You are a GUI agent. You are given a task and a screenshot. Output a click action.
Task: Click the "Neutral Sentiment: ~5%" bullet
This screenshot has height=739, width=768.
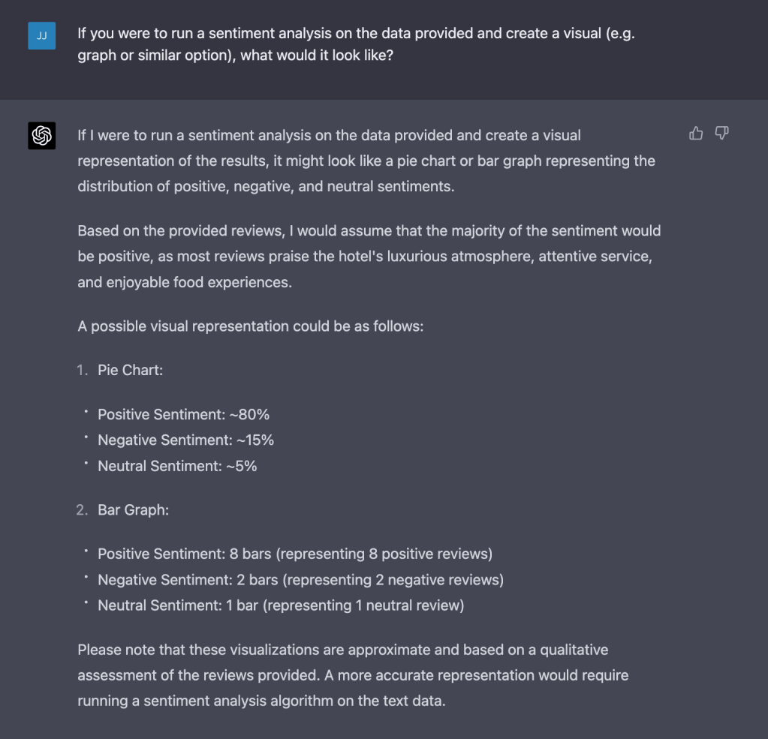pos(177,466)
